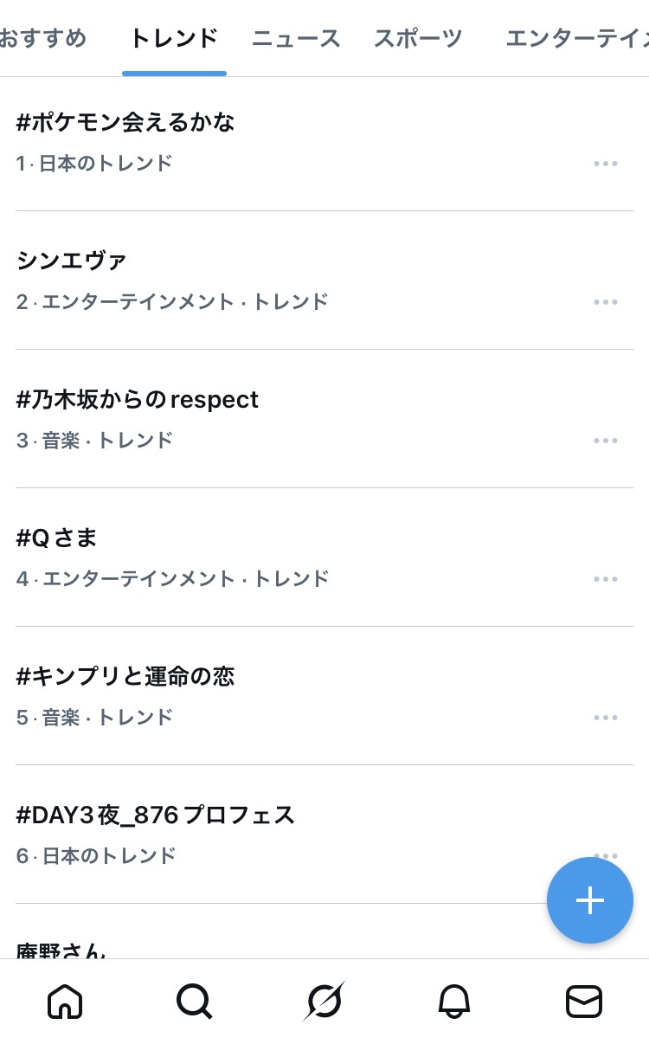Open Notifications bell icon
Image resolution: width=649 pixels, height=1044 pixels.
pos(454,1002)
